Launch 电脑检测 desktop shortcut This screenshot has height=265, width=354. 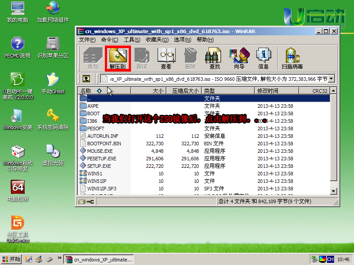tap(18, 191)
